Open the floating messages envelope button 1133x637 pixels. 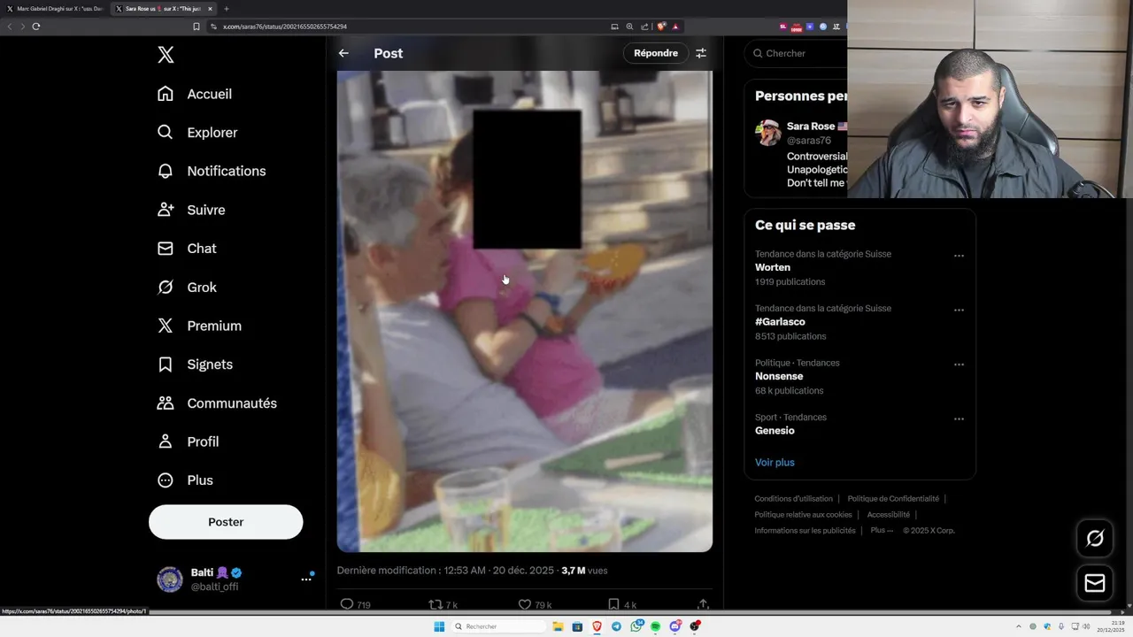click(x=1095, y=583)
